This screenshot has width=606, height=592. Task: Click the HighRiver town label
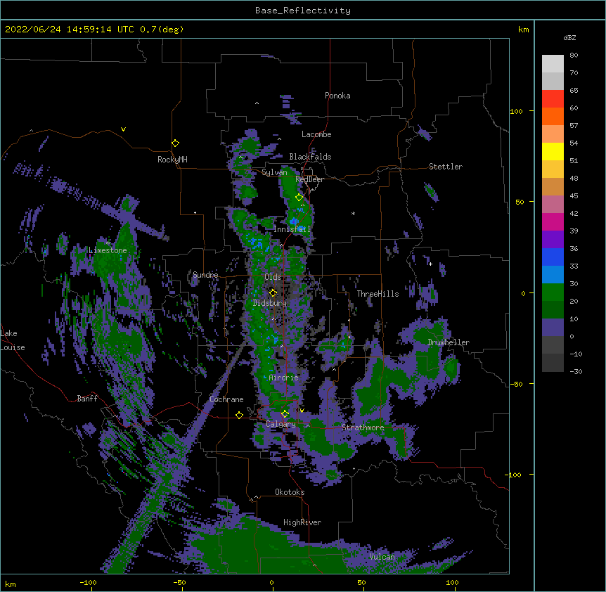click(302, 522)
